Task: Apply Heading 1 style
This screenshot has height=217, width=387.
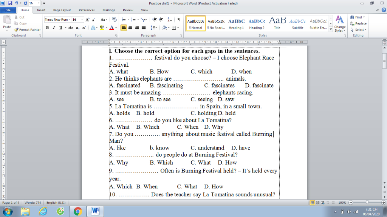Action: [x=236, y=24]
